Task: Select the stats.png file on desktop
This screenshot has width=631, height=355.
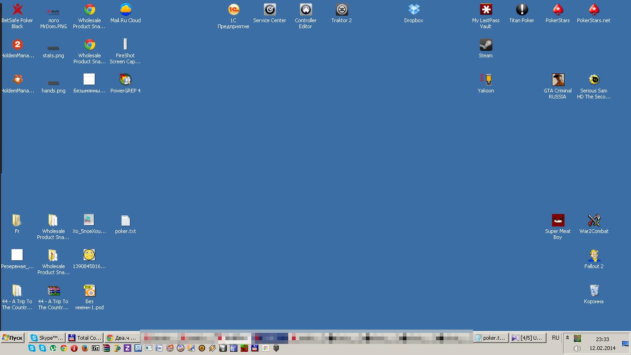Action: point(54,51)
